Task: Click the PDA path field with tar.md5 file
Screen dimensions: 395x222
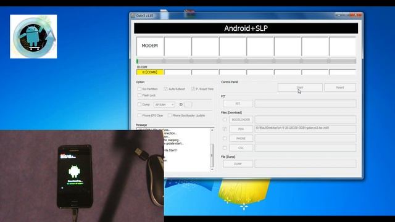Action: (306, 129)
